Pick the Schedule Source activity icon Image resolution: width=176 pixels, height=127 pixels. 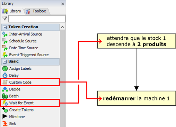[5, 41]
